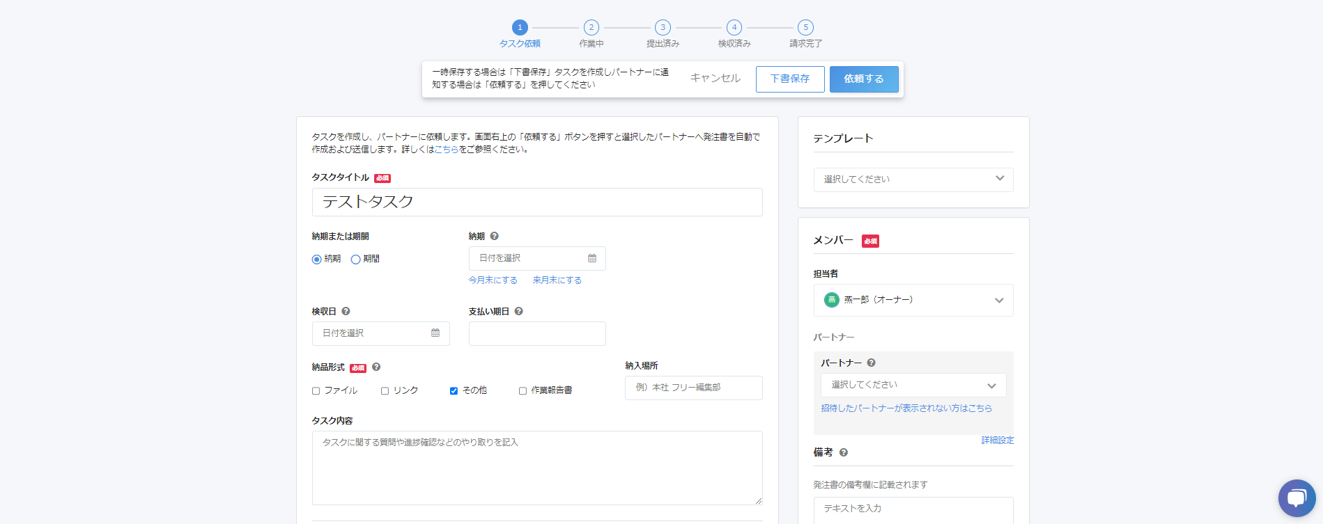Click calendar icon in 検収日 date field
This screenshot has height=524, width=1323.
(x=435, y=333)
